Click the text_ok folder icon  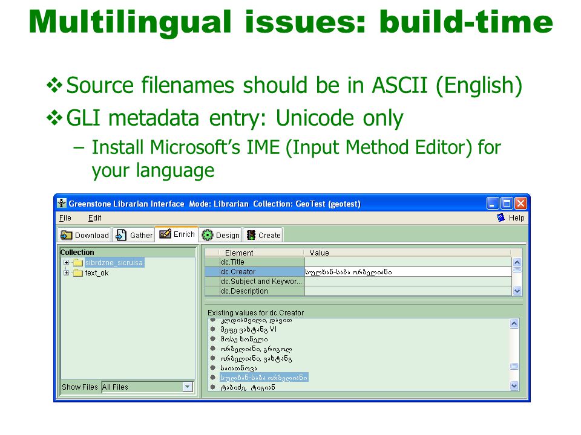point(78,273)
